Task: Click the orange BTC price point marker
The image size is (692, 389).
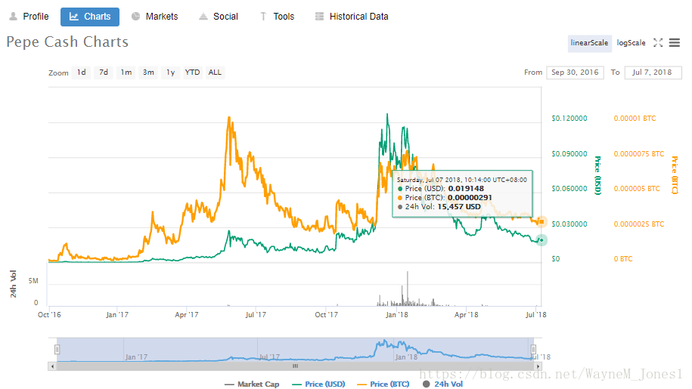Action: [x=541, y=221]
